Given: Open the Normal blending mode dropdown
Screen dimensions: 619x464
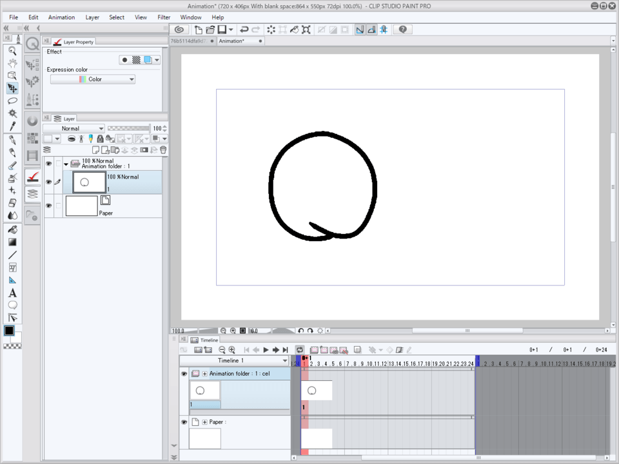Looking at the screenshot, I should tap(74, 128).
